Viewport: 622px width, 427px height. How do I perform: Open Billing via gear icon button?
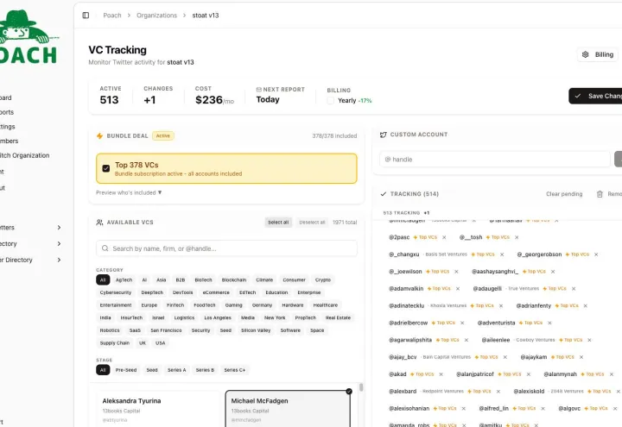(x=598, y=54)
